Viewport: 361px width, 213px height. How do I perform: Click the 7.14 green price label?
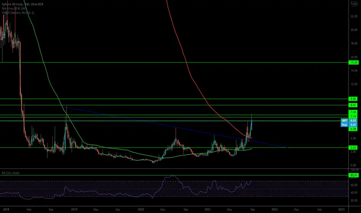click(x=353, y=116)
